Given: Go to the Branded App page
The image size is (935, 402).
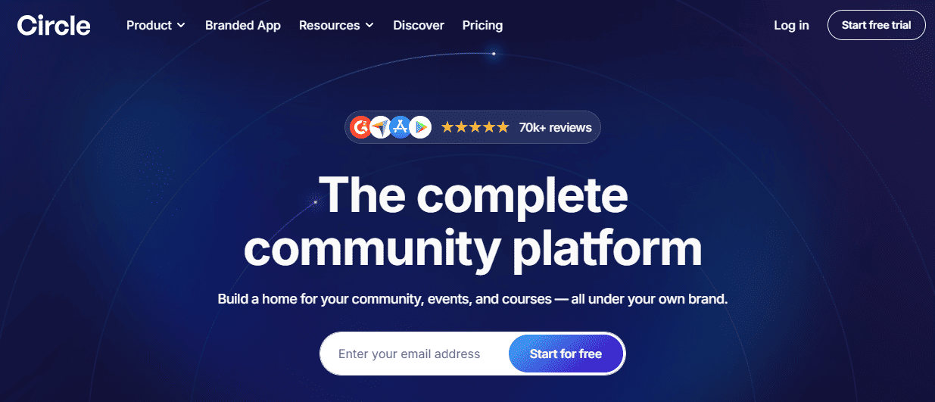Looking at the screenshot, I should pyautogui.click(x=243, y=25).
